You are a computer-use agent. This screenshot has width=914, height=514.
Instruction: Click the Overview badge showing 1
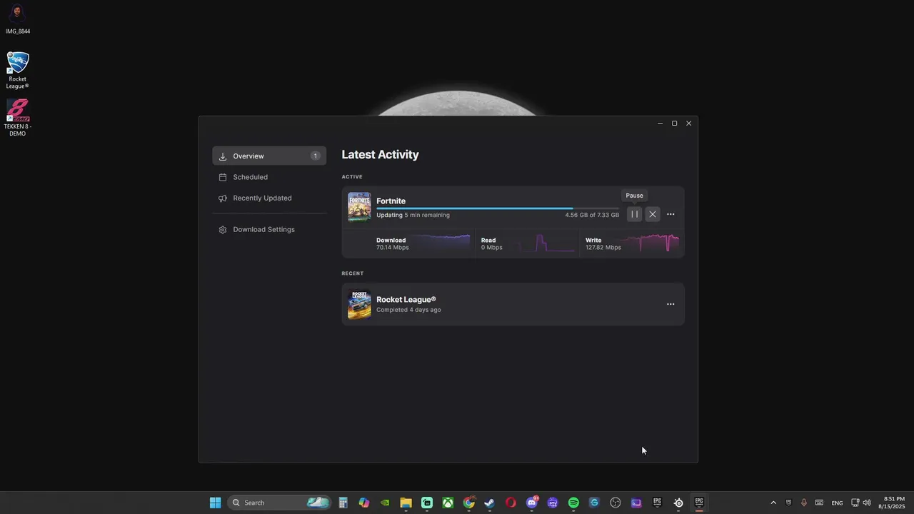(x=315, y=156)
